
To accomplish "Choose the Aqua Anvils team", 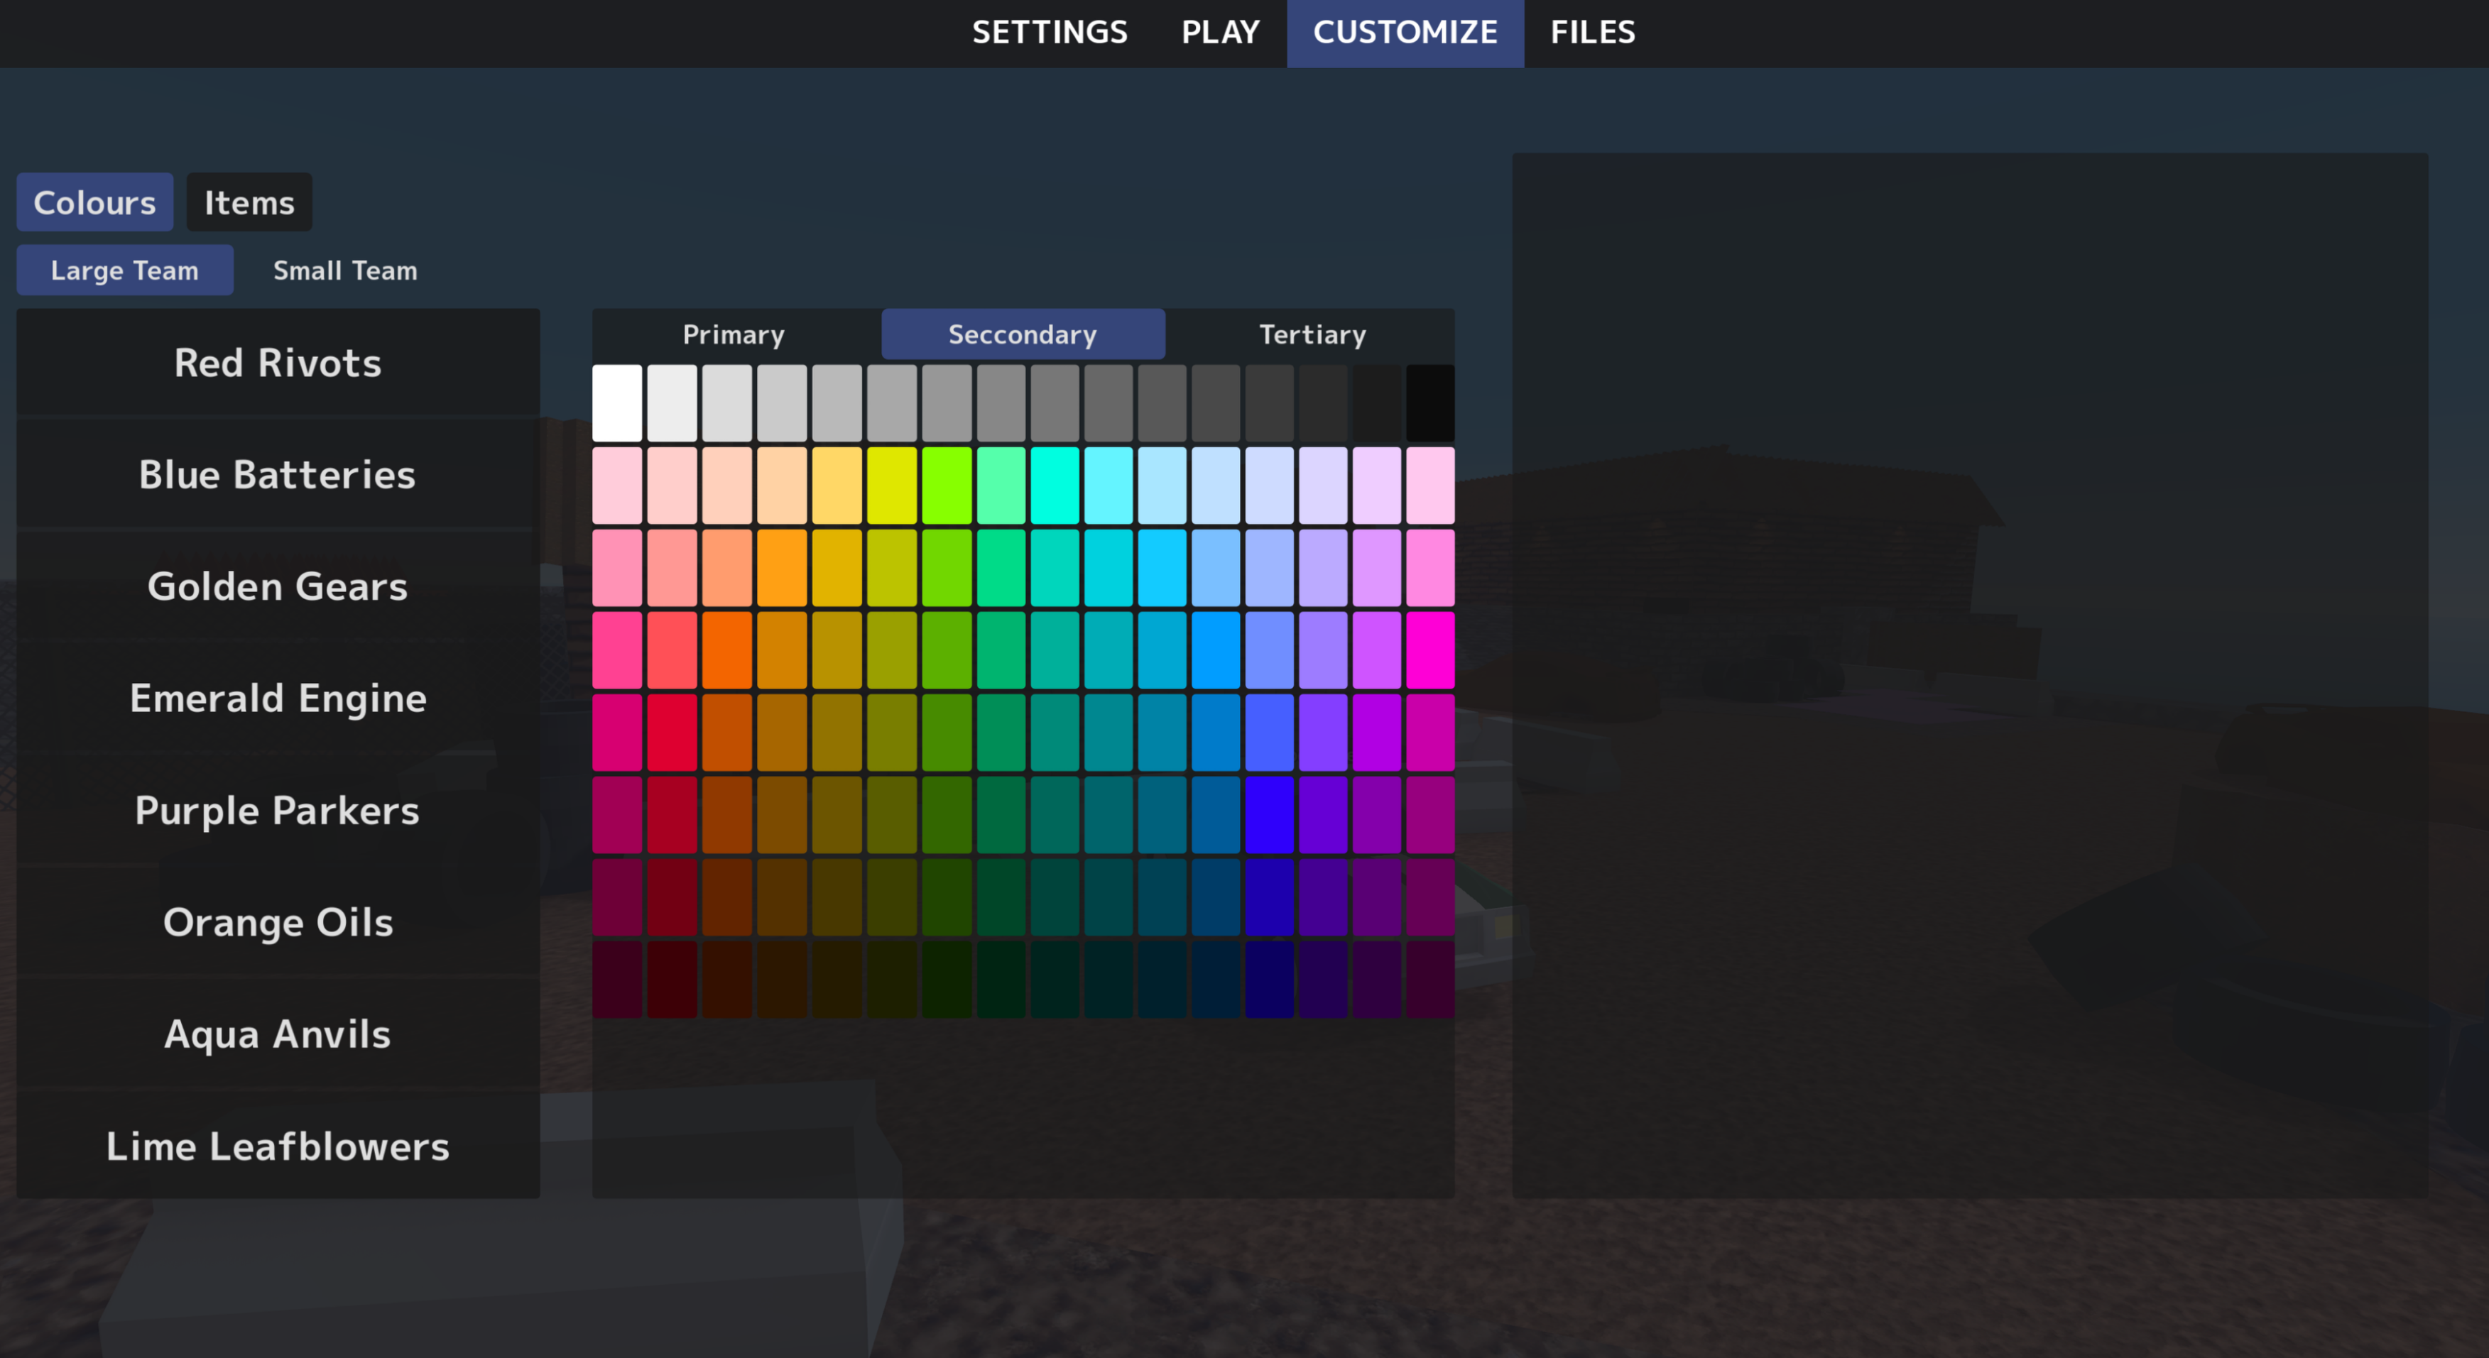I will tap(278, 1034).
